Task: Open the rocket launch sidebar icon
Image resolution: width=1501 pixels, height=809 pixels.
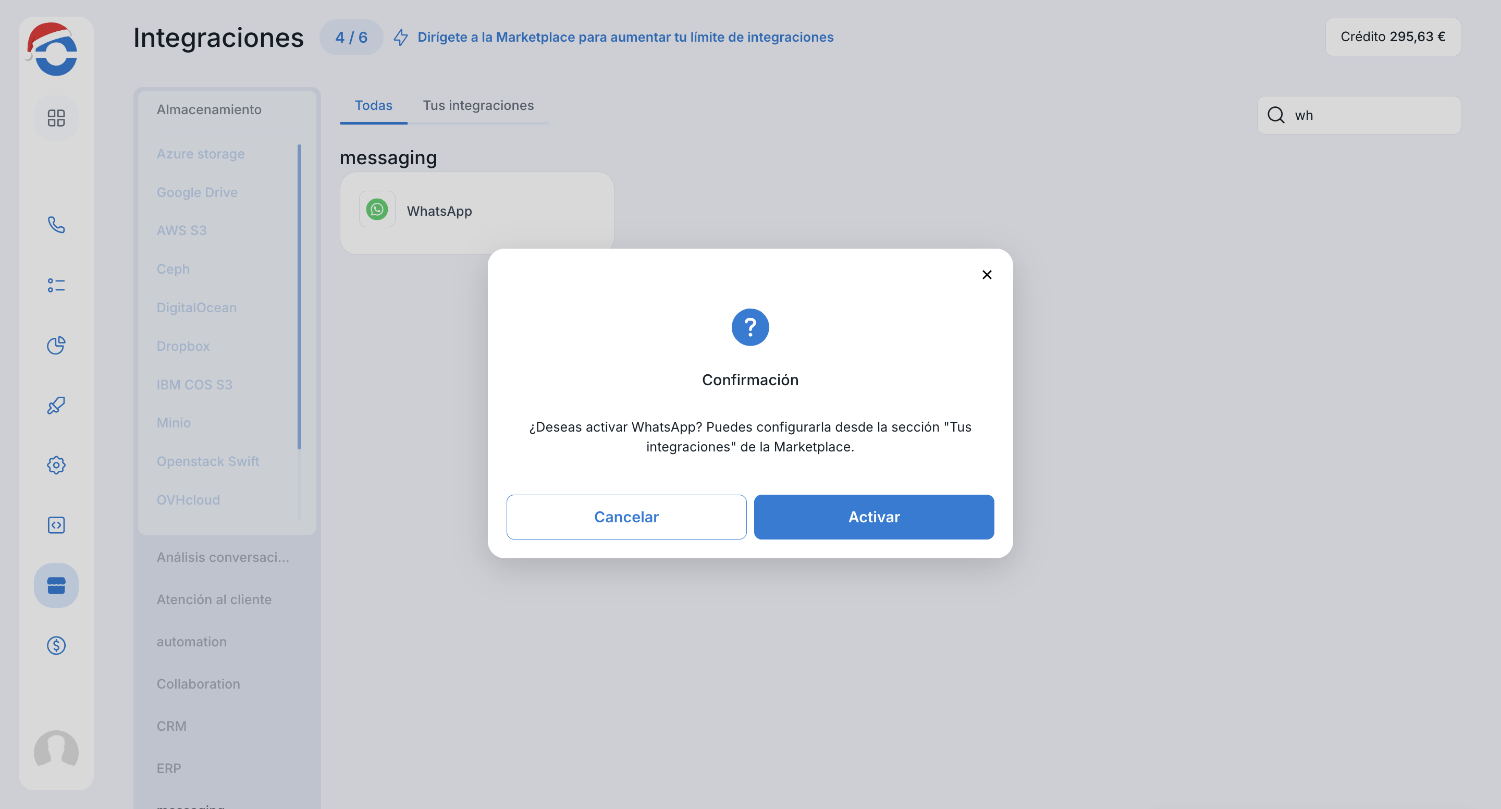Action: (56, 405)
